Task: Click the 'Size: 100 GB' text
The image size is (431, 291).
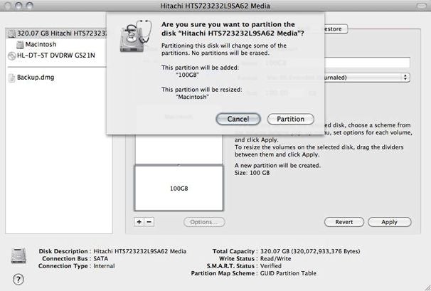Action: [x=252, y=173]
